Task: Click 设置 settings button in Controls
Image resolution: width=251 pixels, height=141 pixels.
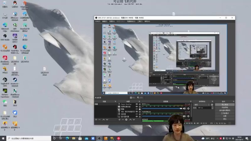Action: click(x=225, y=116)
